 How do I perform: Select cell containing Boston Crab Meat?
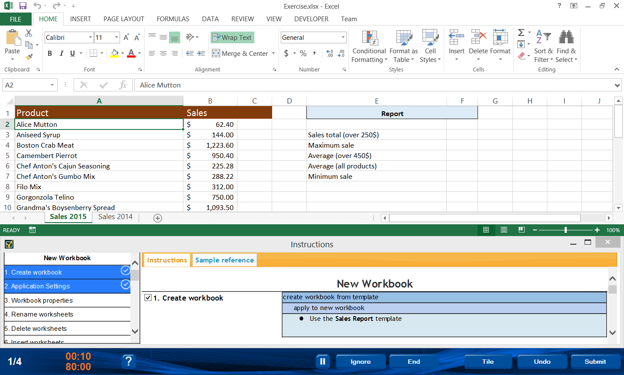pyautogui.click(x=99, y=145)
